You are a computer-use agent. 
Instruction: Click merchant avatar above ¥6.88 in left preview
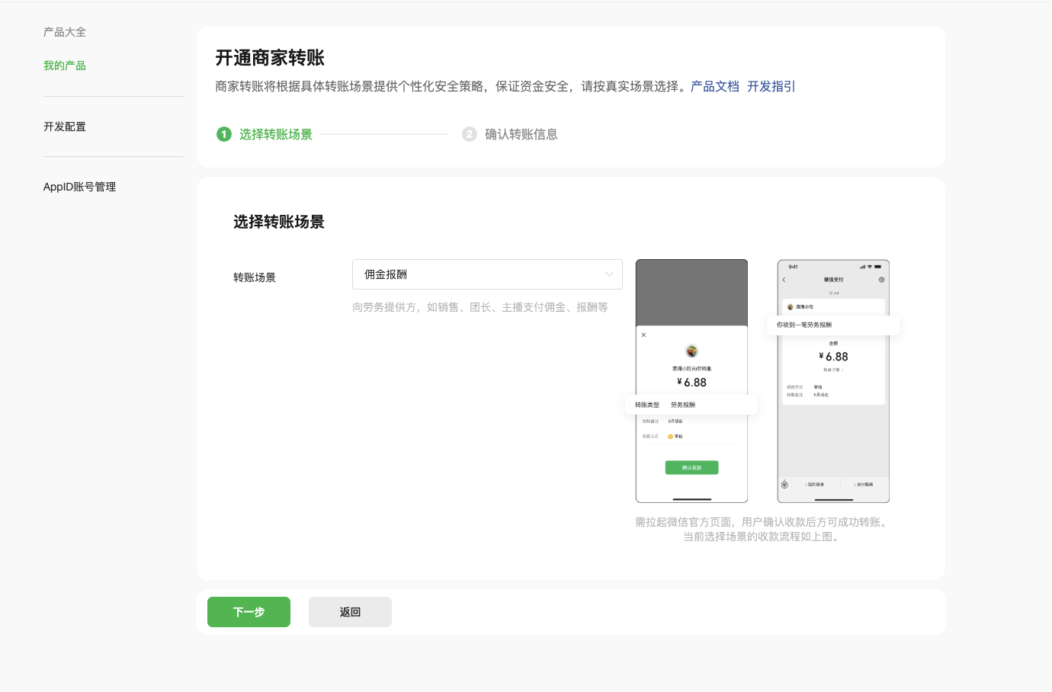coord(691,351)
